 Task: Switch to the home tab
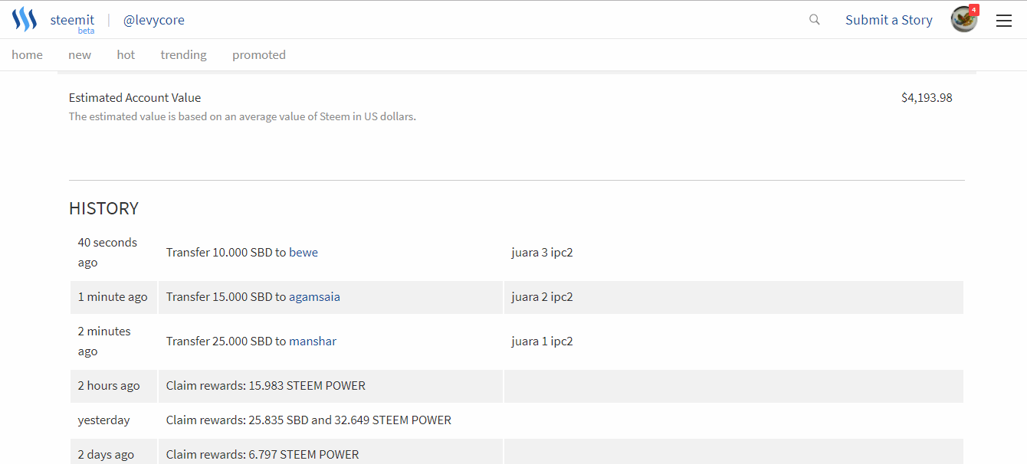pos(27,54)
